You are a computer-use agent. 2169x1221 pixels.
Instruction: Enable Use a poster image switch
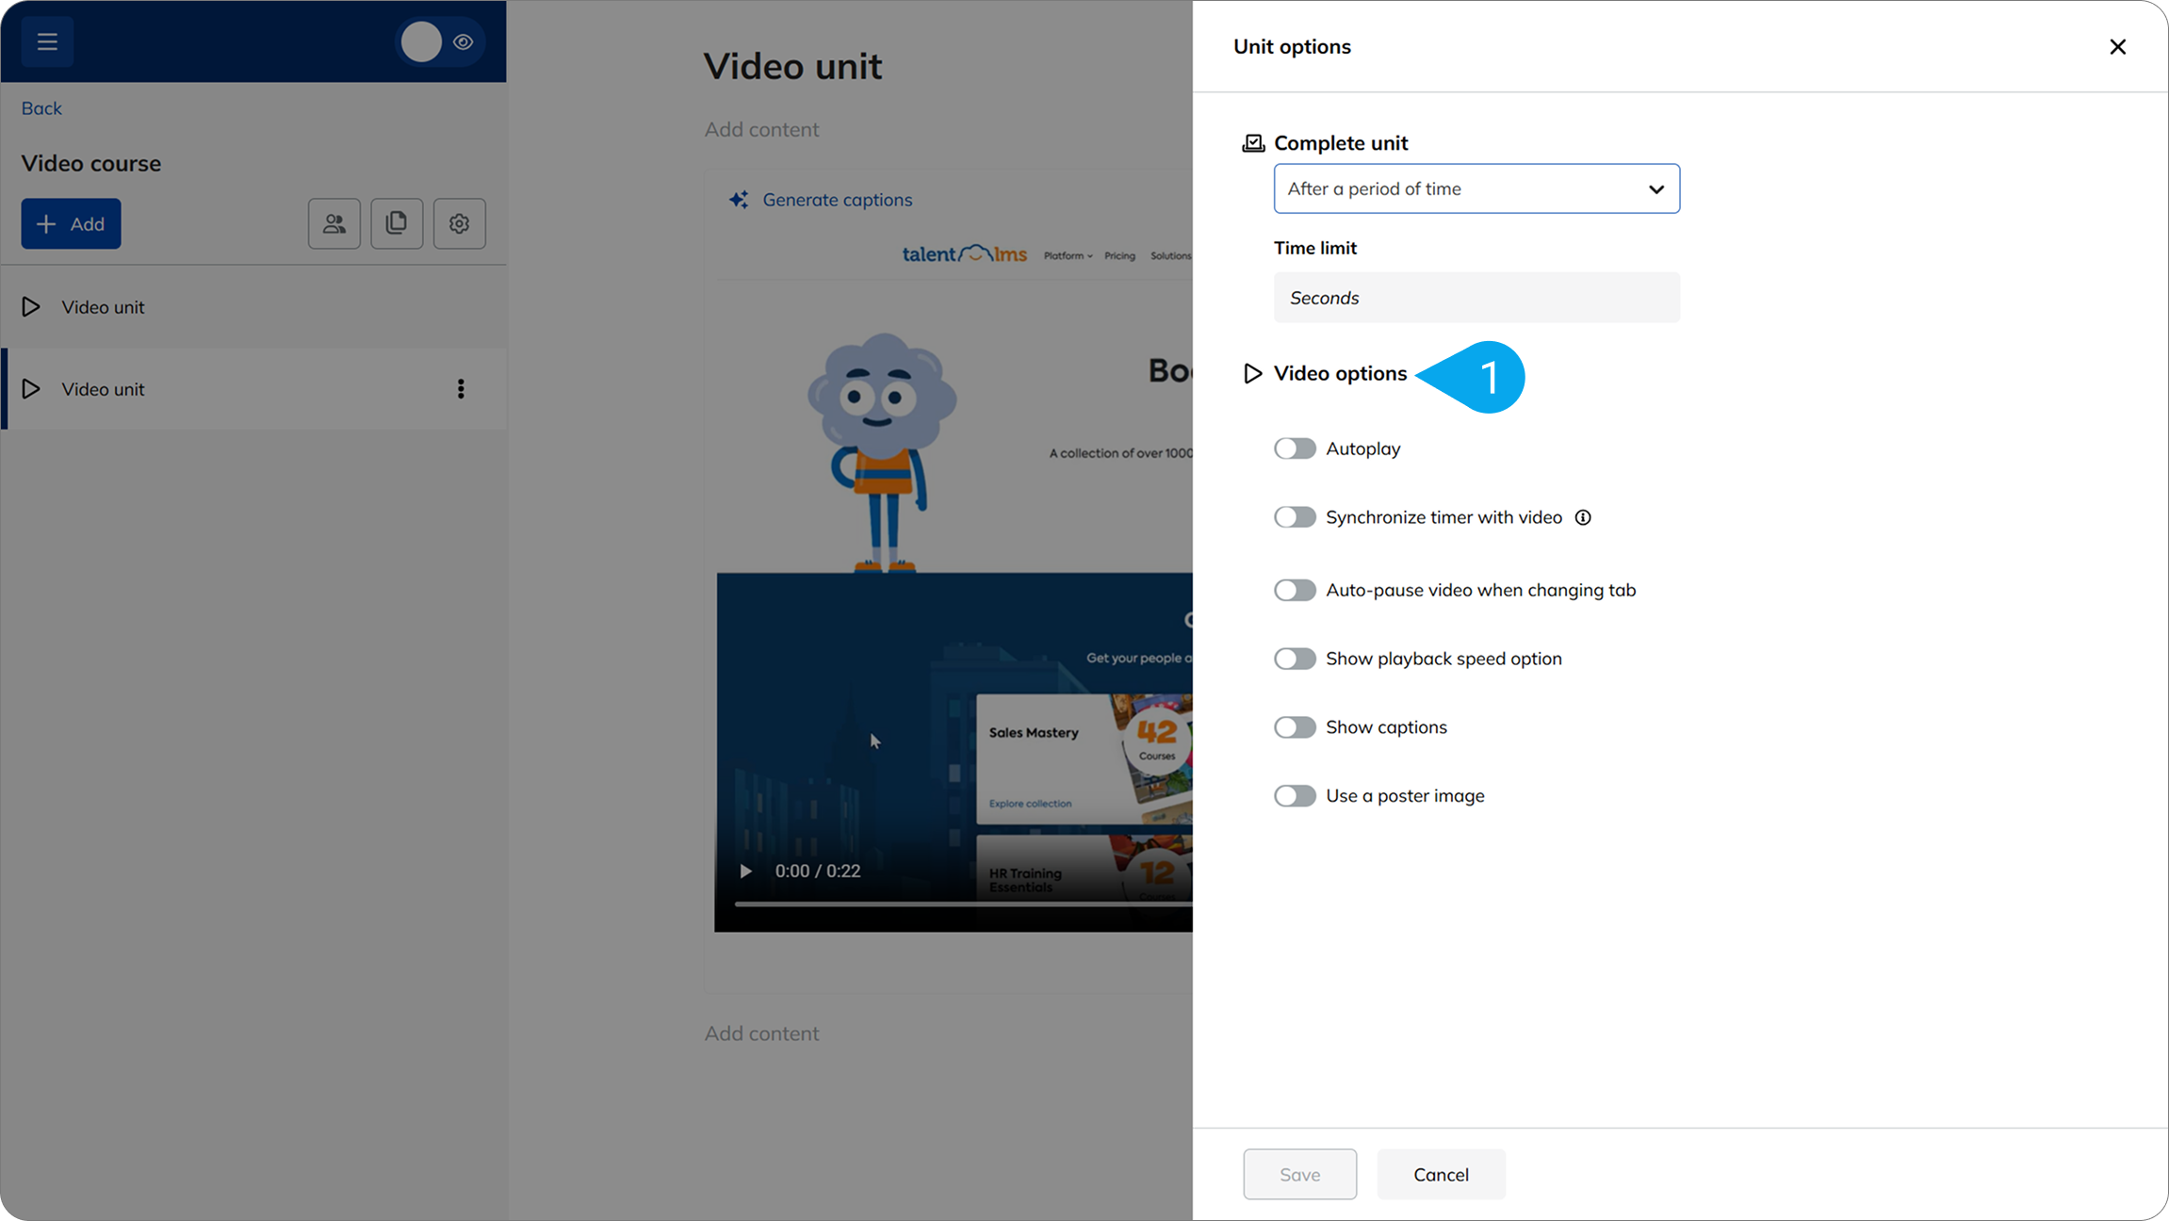(x=1295, y=796)
